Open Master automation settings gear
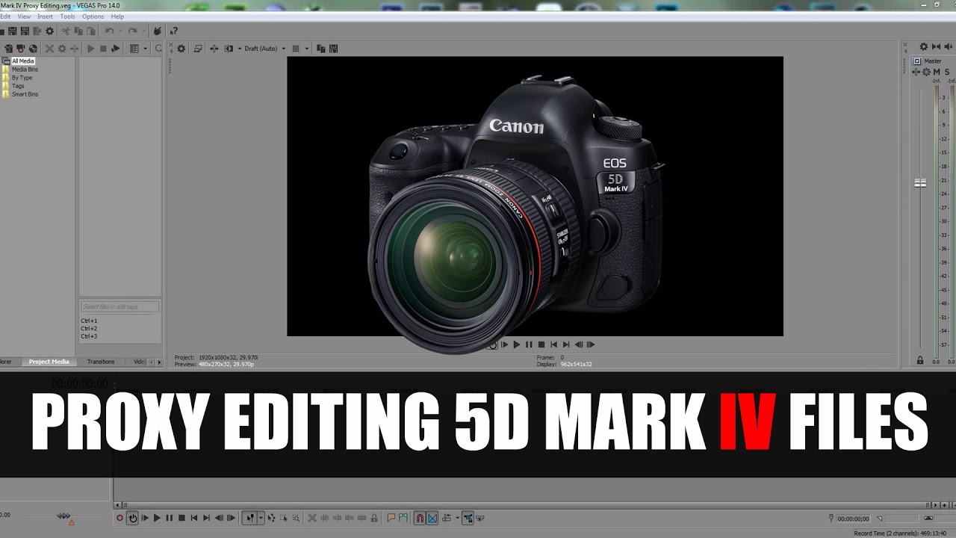The image size is (956, 538). coord(926,72)
